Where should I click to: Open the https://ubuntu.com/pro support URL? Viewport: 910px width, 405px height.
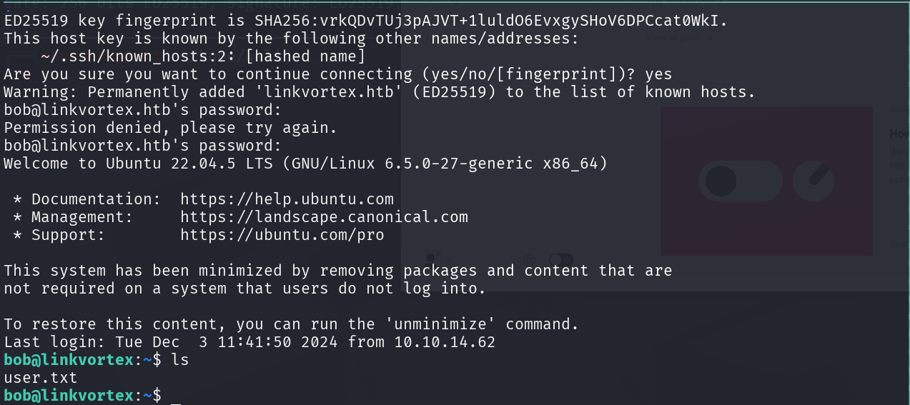pyautogui.click(x=282, y=235)
